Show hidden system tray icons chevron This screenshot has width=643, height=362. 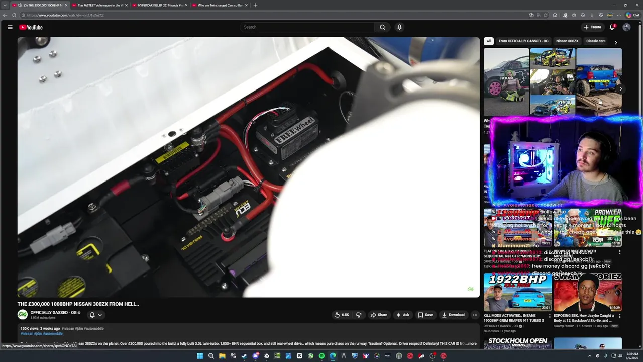589,356
